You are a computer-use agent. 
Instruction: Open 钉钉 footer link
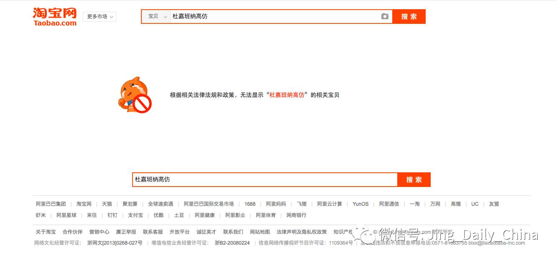(112, 215)
